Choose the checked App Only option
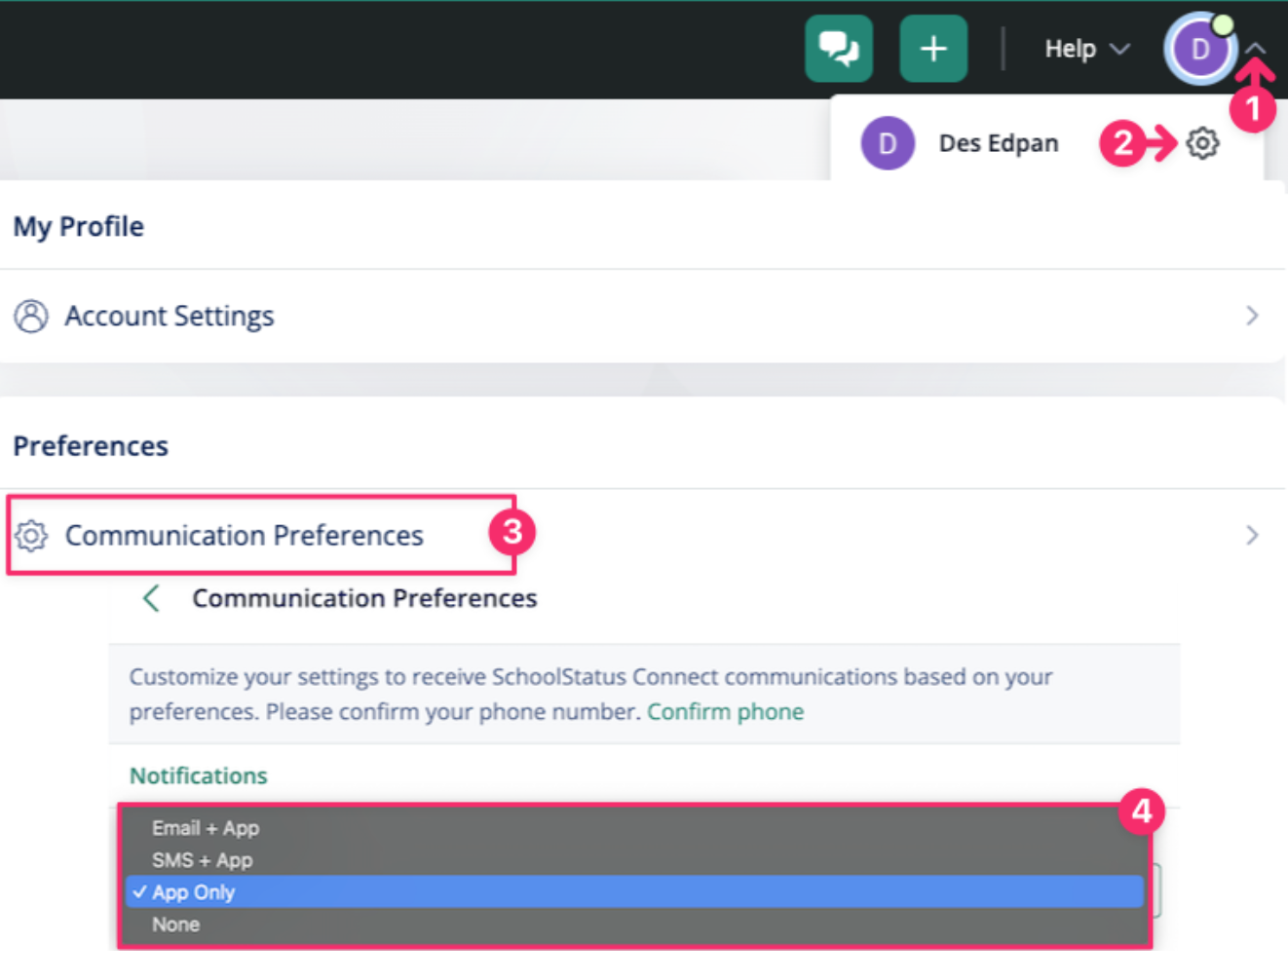 coord(194,892)
